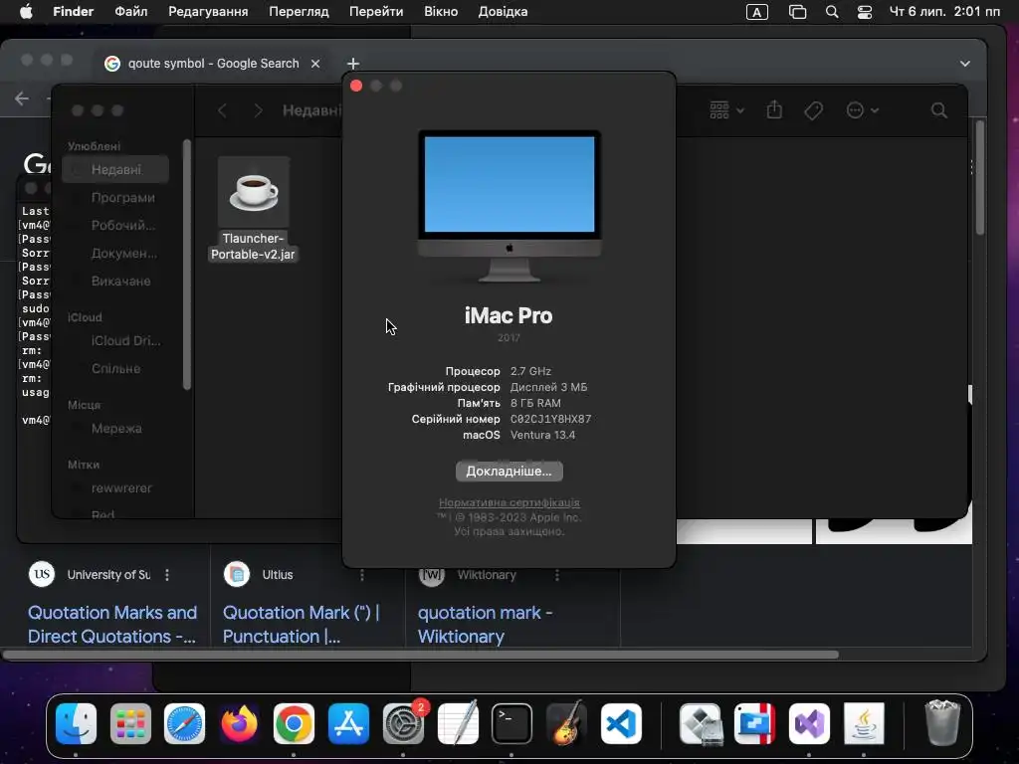Image resolution: width=1019 pixels, height=764 pixels.
Task: Open Finder's action ellipsis dropdown
Action: pyautogui.click(x=863, y=110)
